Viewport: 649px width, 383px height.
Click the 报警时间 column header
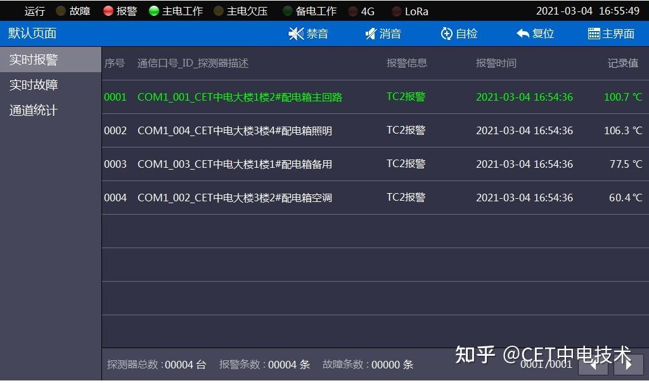click(x=496, y=63)
